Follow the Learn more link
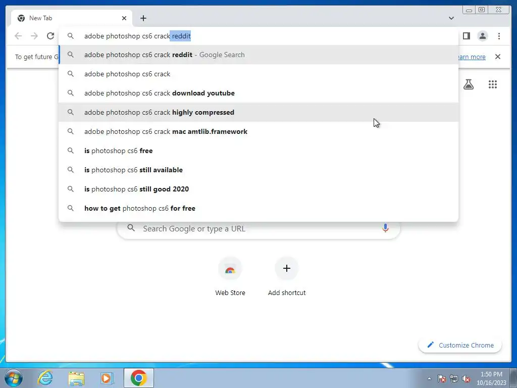 472,57
